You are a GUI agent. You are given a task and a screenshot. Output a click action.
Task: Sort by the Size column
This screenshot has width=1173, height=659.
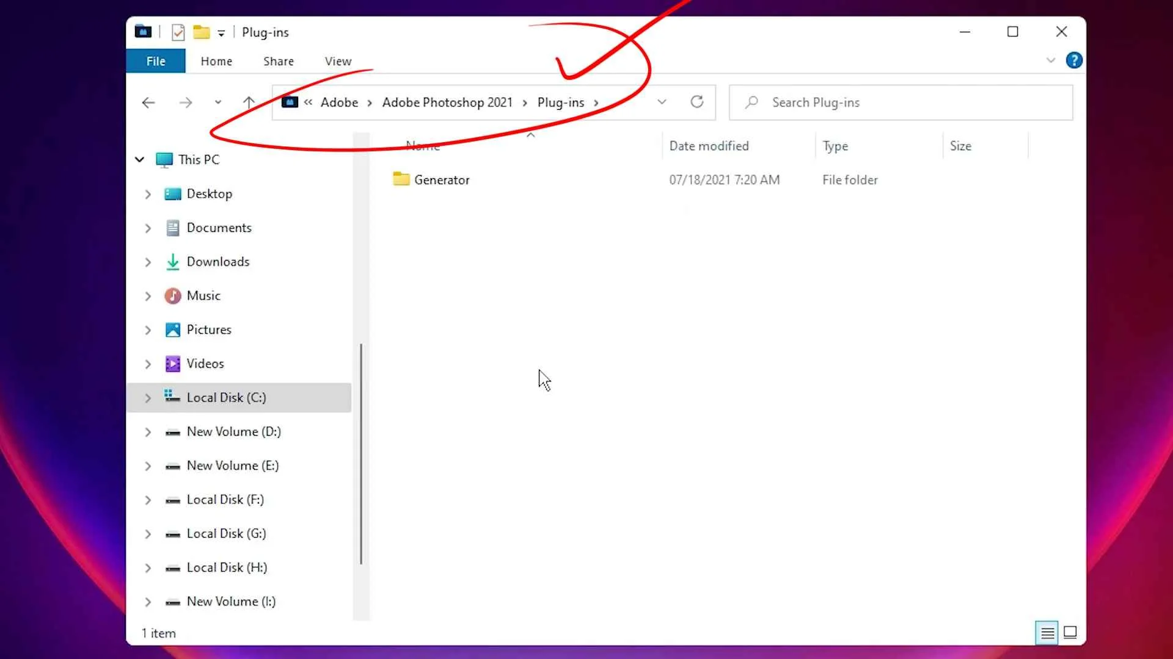click(x=960, y=146)
